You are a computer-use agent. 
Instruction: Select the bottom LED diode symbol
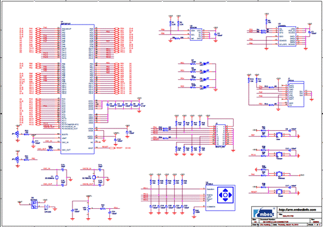point(204,88)
